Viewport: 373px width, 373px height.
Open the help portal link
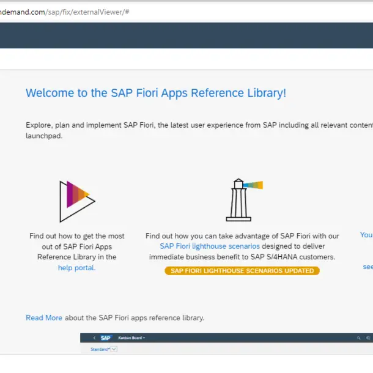point(77,268)
